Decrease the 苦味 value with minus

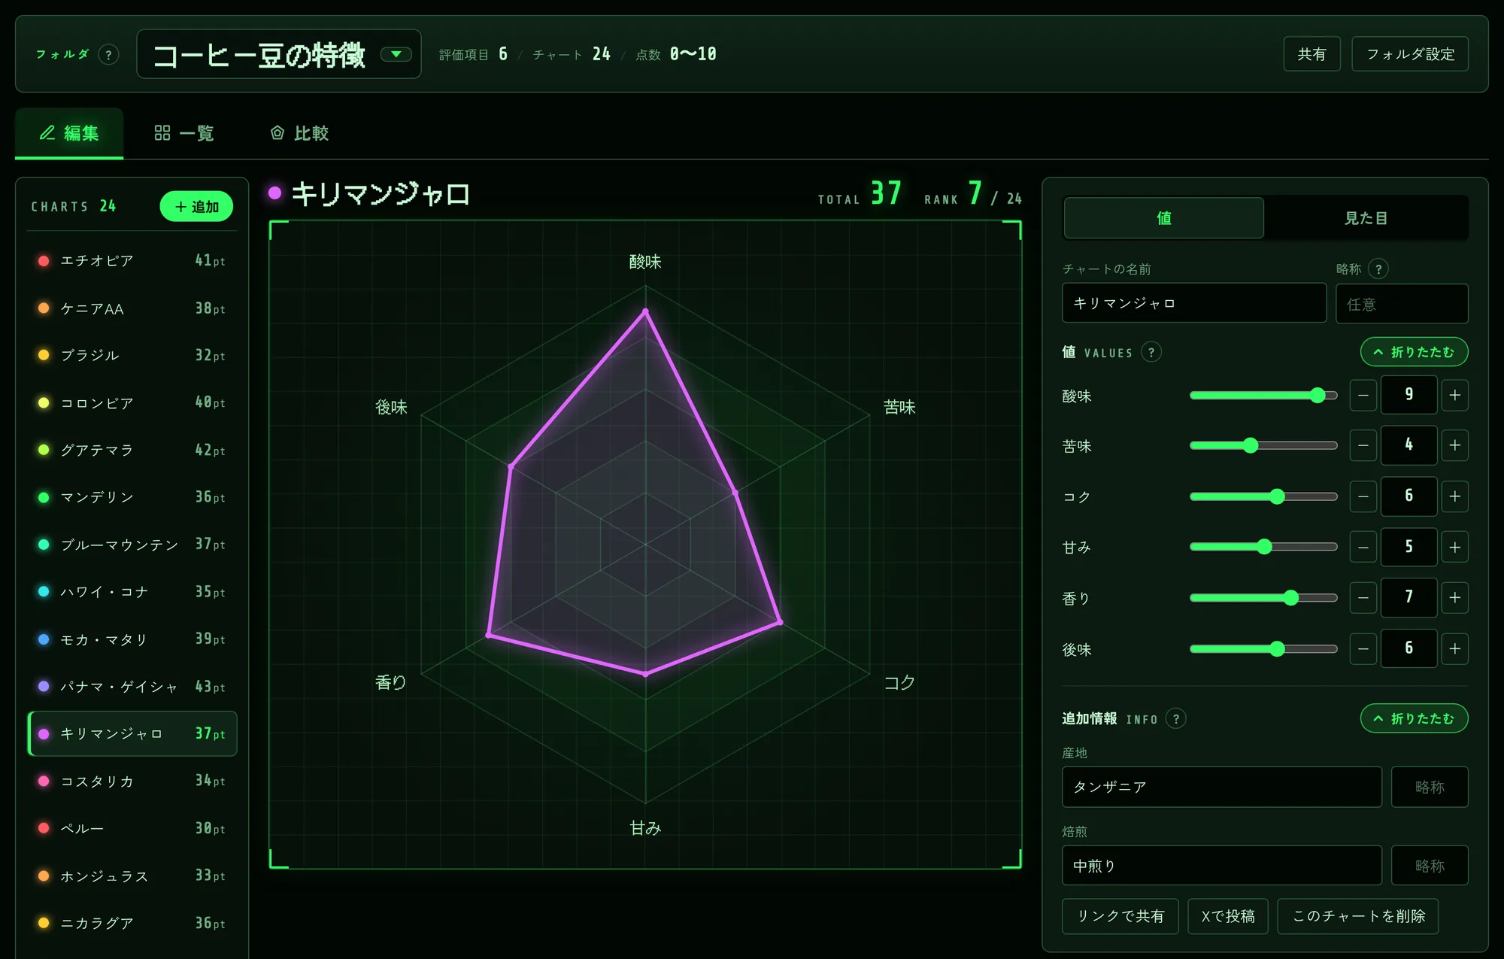pos(1363,446)
